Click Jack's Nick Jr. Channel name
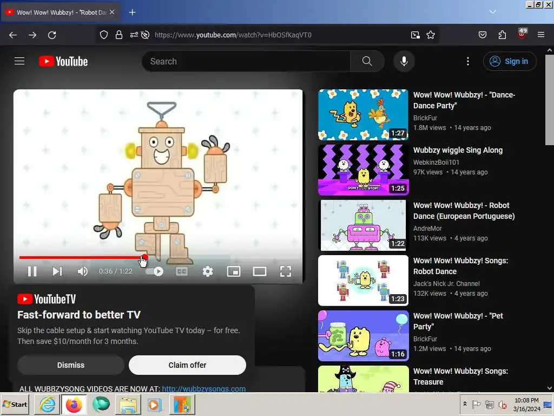This screenshot has height=416, width=554. coord(446,284)
